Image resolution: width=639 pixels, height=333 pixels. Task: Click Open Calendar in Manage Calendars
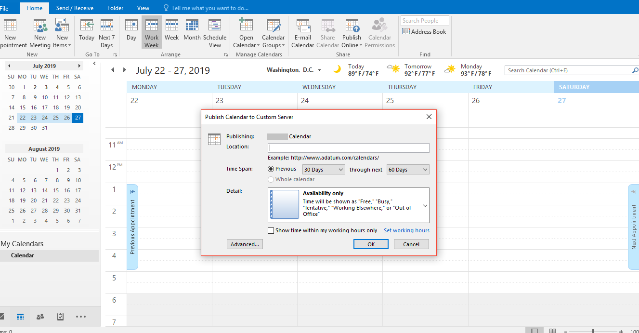click(246, 33)
